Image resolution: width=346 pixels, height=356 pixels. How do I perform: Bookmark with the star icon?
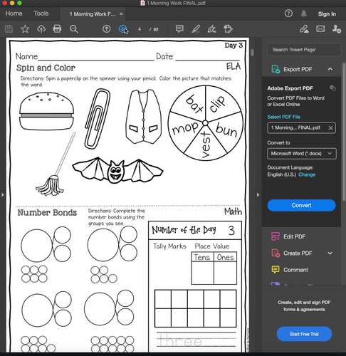point(25,29)
